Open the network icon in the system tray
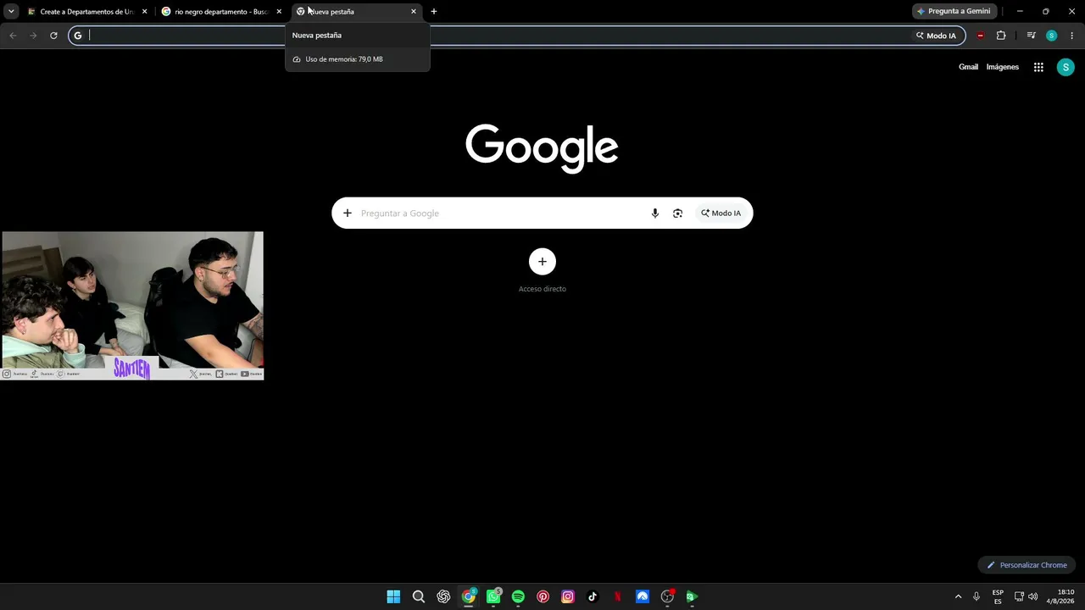This screenshot has height=610, width=1085. coord(1019,596)
